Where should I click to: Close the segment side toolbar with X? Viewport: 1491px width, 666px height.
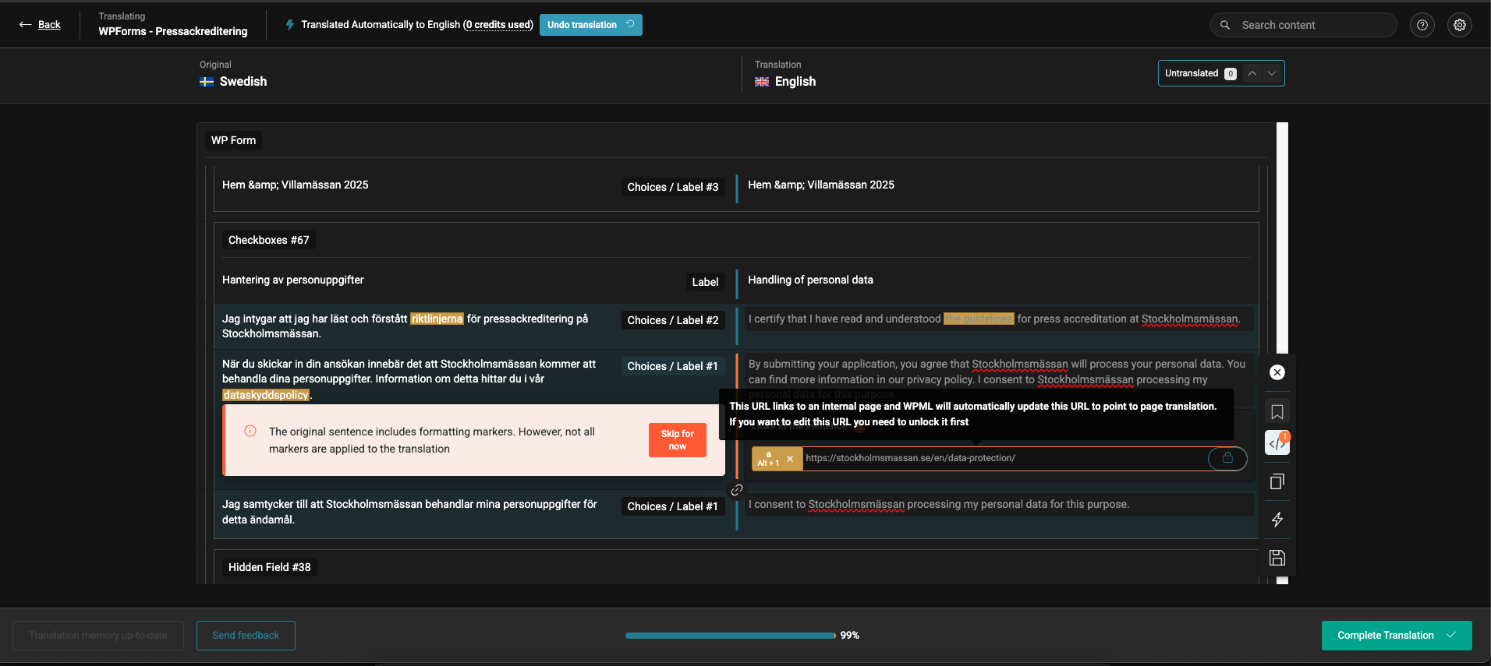1277,372
